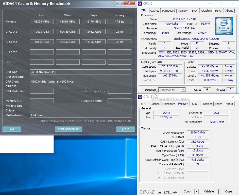Switch to Graphics tab in upper CPU-Z window
Viewport: 239px width, 195px height.
pyautogui.click(x=206, y=11)
